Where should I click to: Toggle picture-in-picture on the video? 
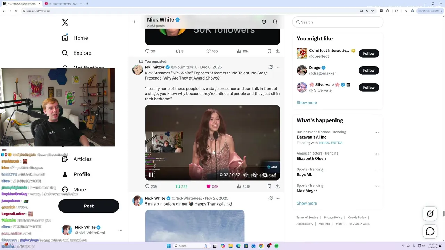pyautogui.click(x=265, y=175)
